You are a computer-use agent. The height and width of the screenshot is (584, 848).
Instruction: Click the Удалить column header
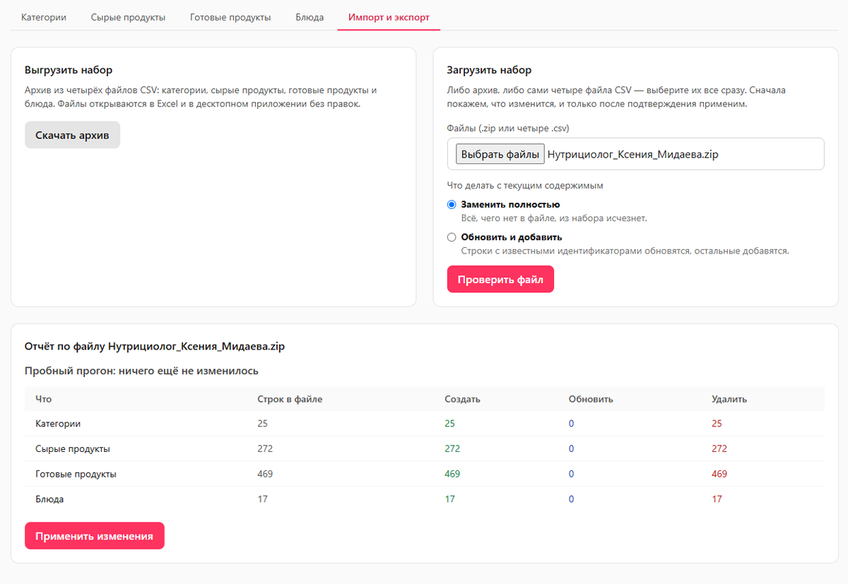coord(729,399)
